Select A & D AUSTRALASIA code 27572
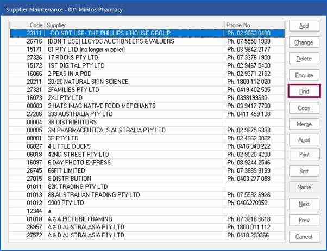The height and width of the screenshot is (251, 327). [x=147, y=235]
